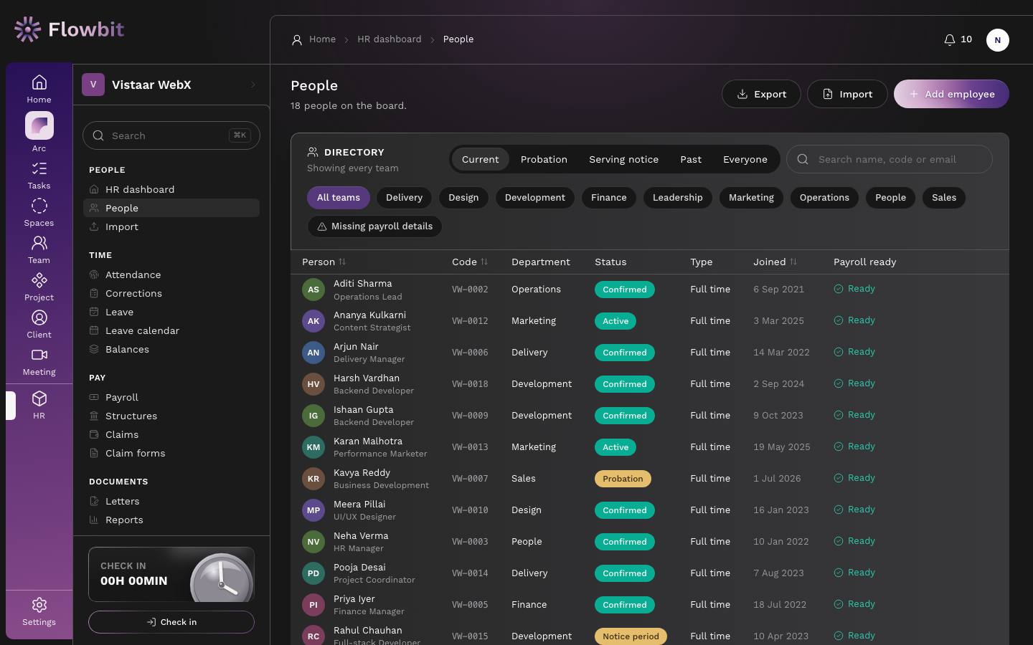Screen dimensions: 1033x645
Task: Open the Aditi Sharma employee row
Action: pos(649,290)
